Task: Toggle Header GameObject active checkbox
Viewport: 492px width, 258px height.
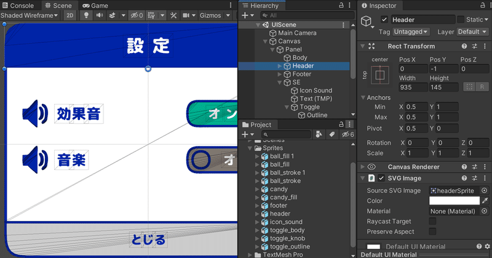Action: (x=384, y=20)
